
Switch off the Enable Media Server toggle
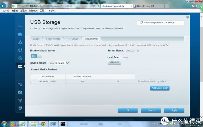pyautogui.click(x=36, y=56)
